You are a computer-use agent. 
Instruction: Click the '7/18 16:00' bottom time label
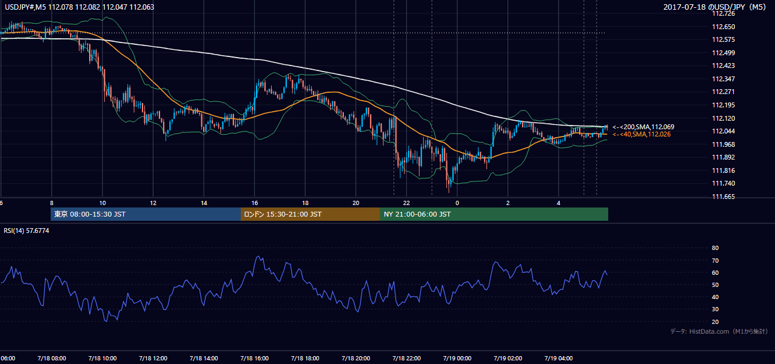point(254,359)
